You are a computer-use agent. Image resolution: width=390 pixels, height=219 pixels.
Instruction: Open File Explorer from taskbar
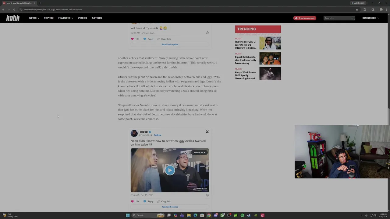(189, 215)
